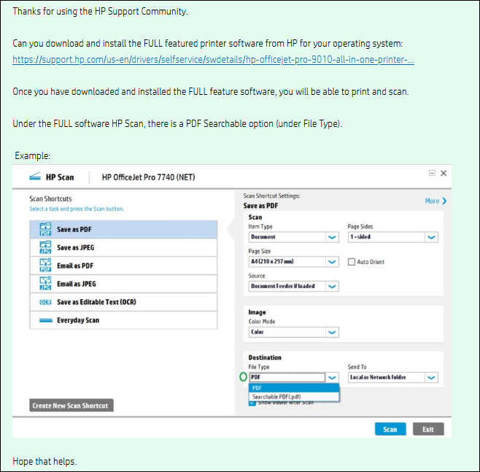
Task: Click the HP Scan logo icon
Action: [x=34, y=177]
